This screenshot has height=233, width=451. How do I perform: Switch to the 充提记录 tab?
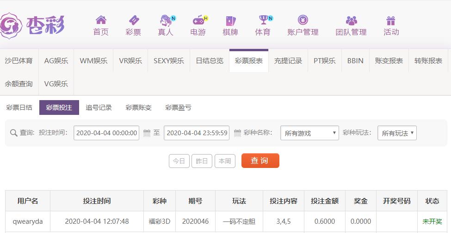coord(288,60)
